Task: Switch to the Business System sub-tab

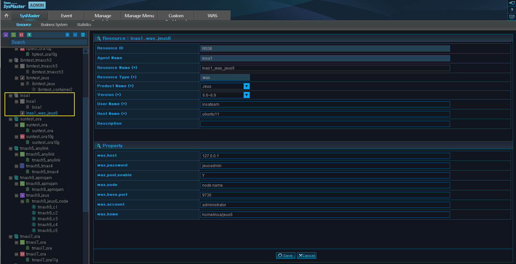Action: click(54, 25)
